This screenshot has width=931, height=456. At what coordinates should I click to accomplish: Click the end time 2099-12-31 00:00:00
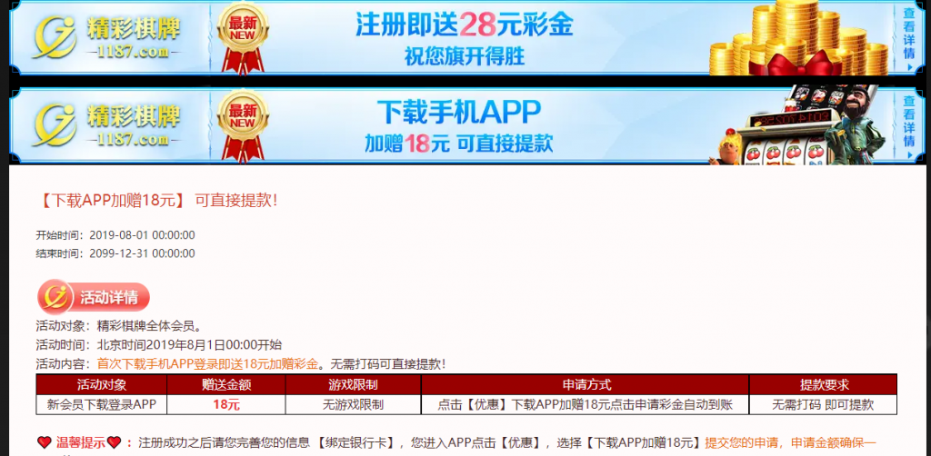click(142, 253)
